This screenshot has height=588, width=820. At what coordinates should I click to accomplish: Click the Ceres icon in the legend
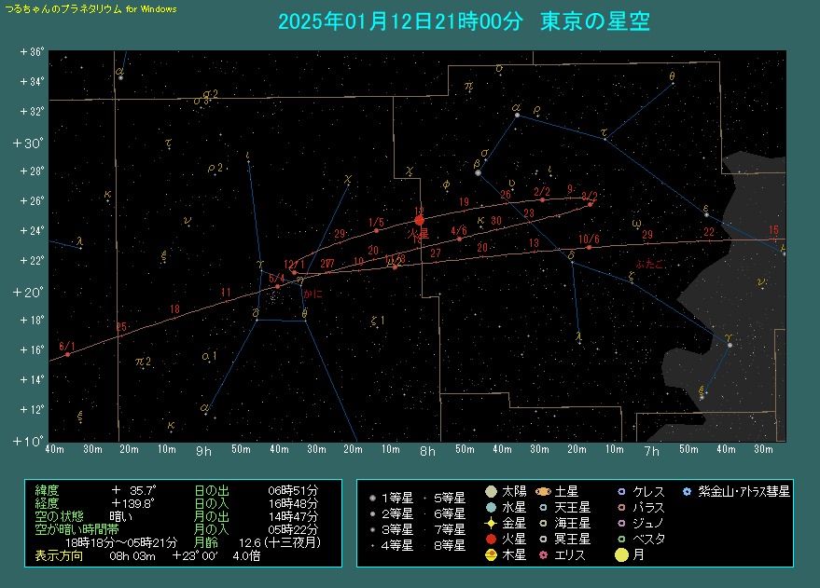point(622,491)
